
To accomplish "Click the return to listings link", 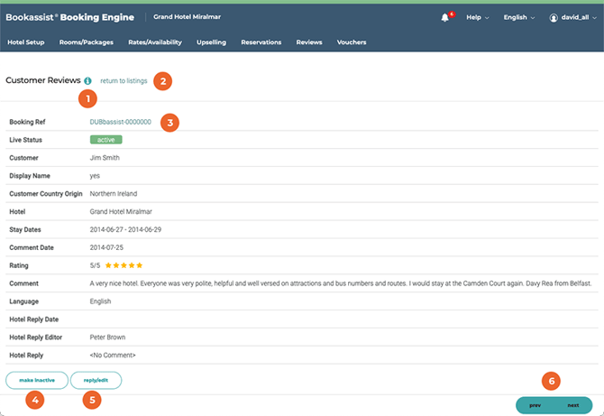I will pyautogui.click(x=124, y=80).
